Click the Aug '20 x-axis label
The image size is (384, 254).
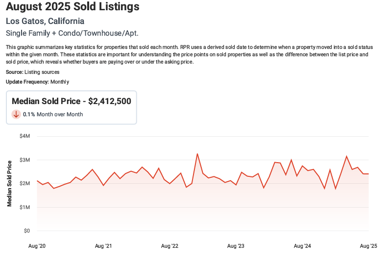(x=37, y=246)
